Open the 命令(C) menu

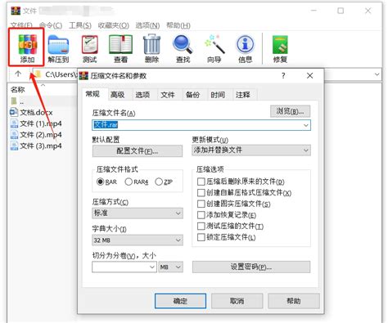coord(51,25)
